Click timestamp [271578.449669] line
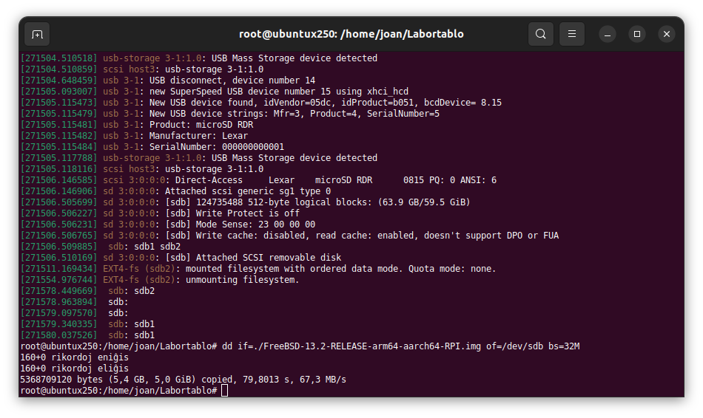The image size is (703, 418). pyautogui.click(x=87, y=291)
